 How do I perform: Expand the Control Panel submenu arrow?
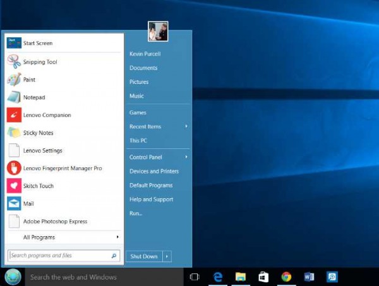pos(186,157)
